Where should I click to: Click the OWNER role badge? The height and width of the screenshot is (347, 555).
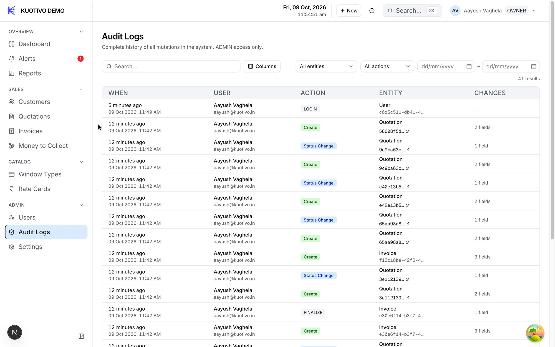point(516,11)
